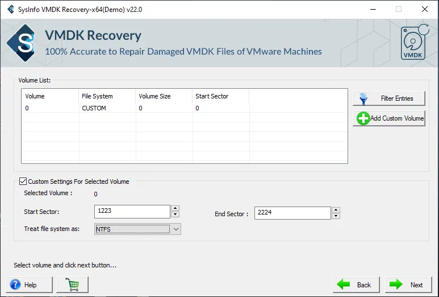Select volume 0 cell in Volume column
439x297 pixels.
[x=27, y=108]
